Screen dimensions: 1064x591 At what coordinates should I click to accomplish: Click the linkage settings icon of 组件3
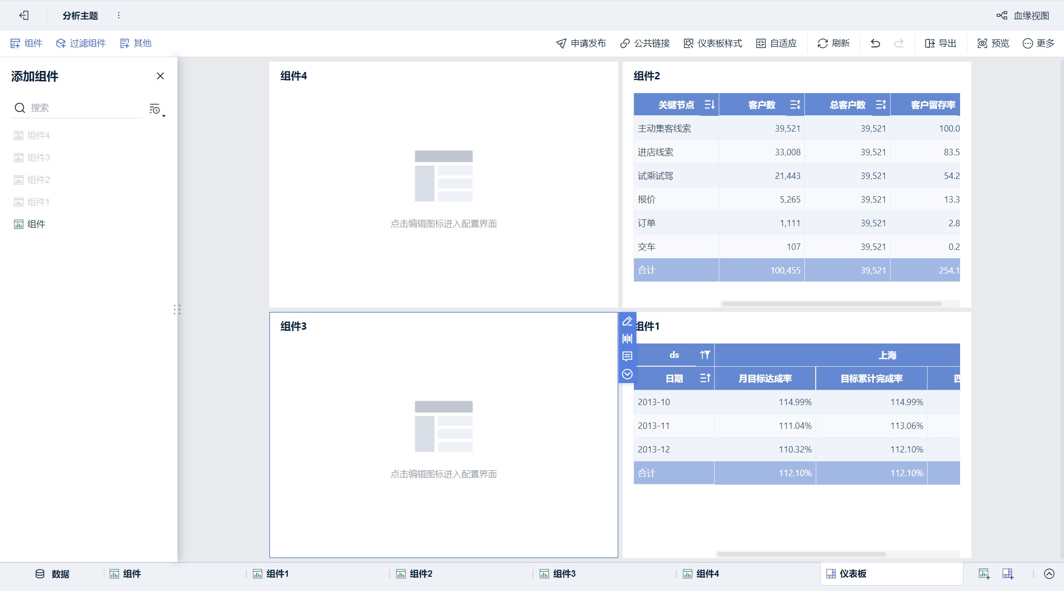(627, 339)
